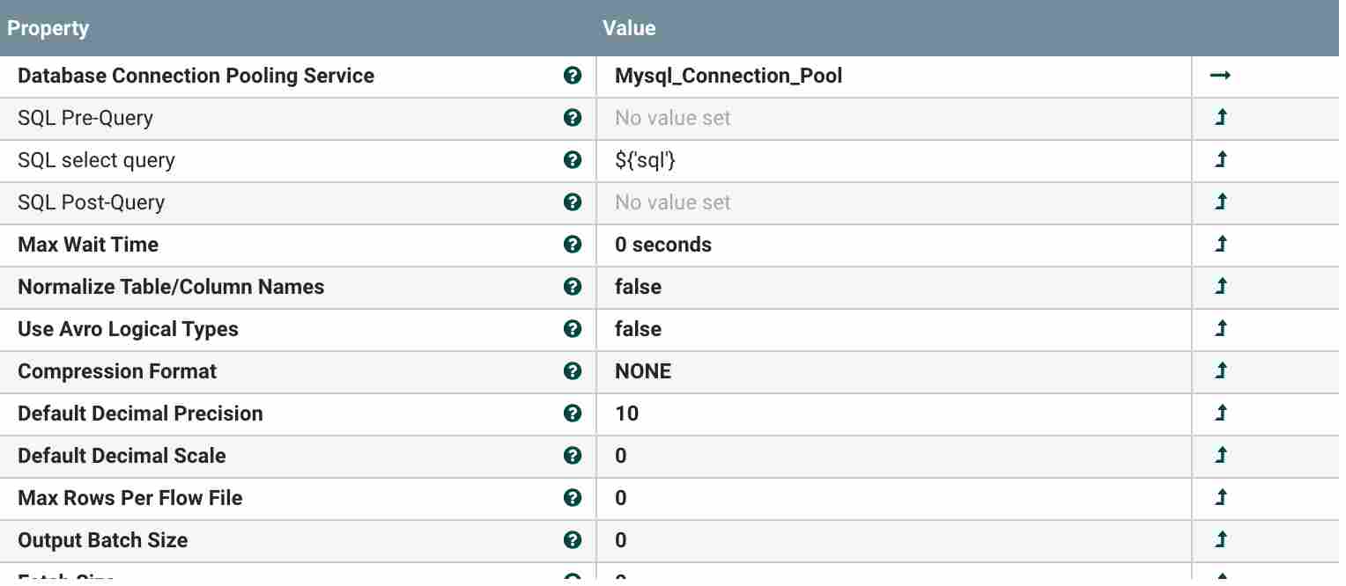Open help tooltip for Max Wait Time
Image resolution: width=1346 pixels, height=586 pixels.
[x=573, y=245]
